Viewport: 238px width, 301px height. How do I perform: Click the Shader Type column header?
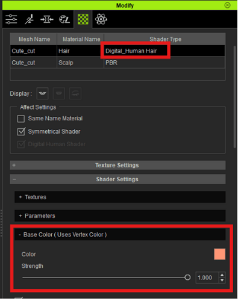[x=164, y=39]
